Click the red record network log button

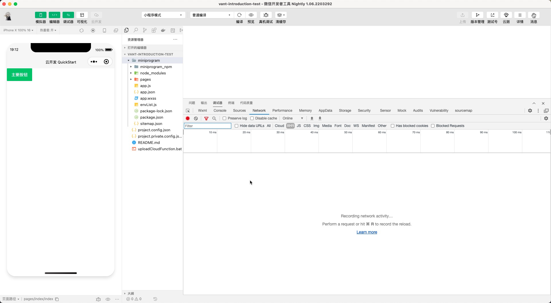click(188, 118)
